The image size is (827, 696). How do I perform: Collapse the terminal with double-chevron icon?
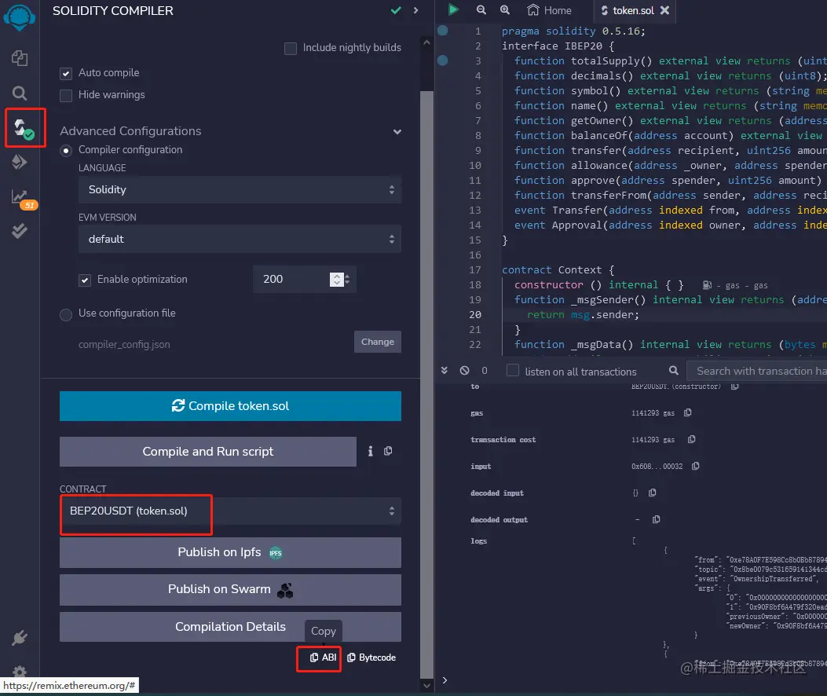445,371
